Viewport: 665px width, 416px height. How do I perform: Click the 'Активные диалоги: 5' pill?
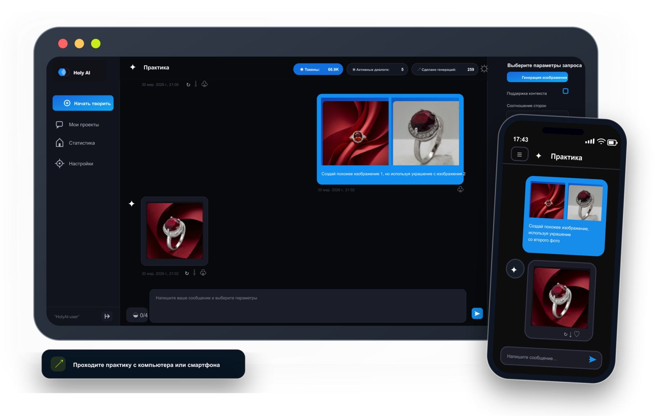click(x=377, y=69)
